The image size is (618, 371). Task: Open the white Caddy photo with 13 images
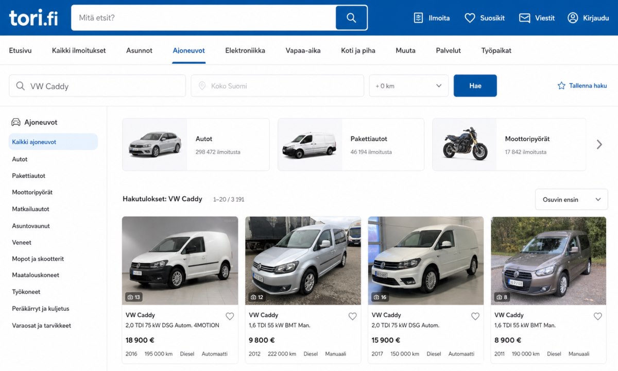[x=180, y=261]
